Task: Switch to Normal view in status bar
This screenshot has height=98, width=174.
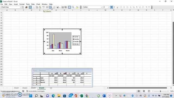Action: (139, 91)
